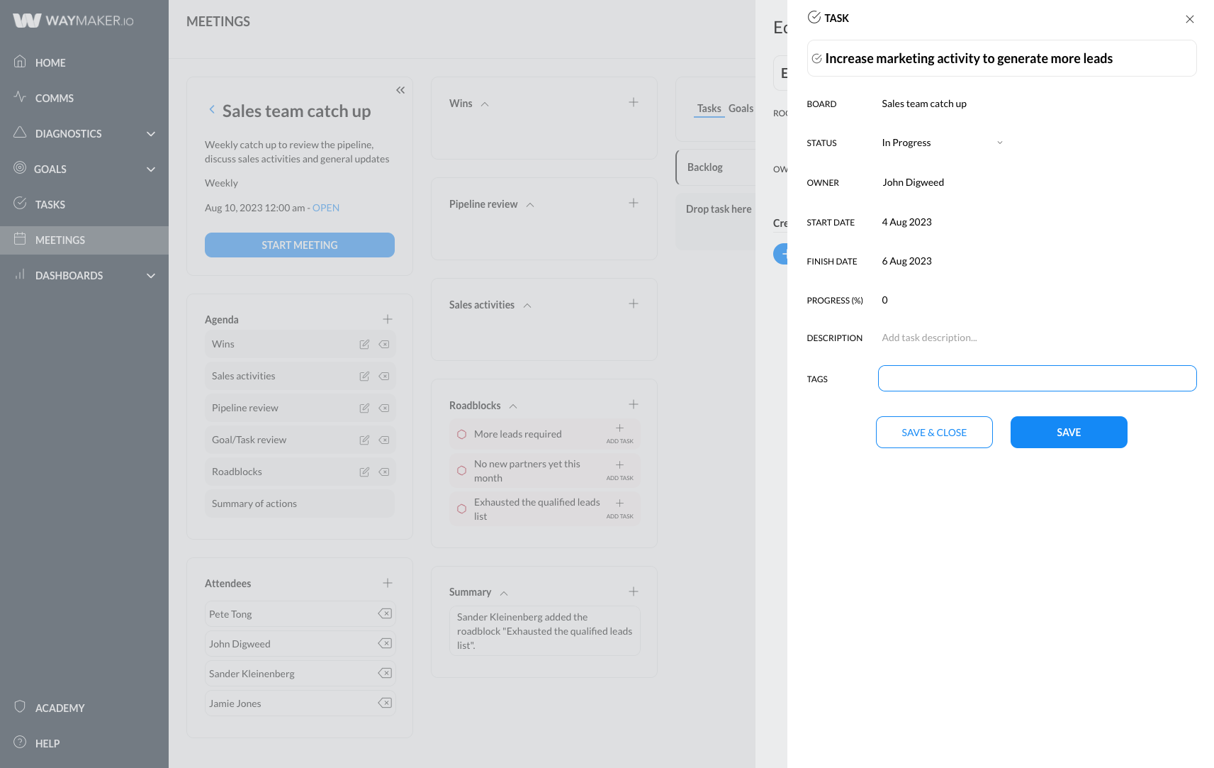Open the Backlog column
Viewport: 1214px width, 768px height.
(x=716, y=167)
